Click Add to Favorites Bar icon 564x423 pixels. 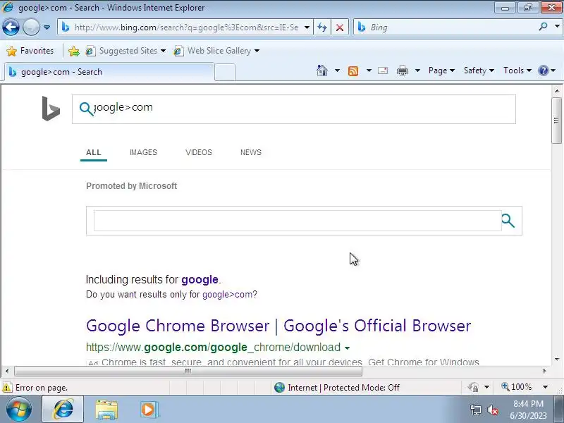(x=74, y=51)
